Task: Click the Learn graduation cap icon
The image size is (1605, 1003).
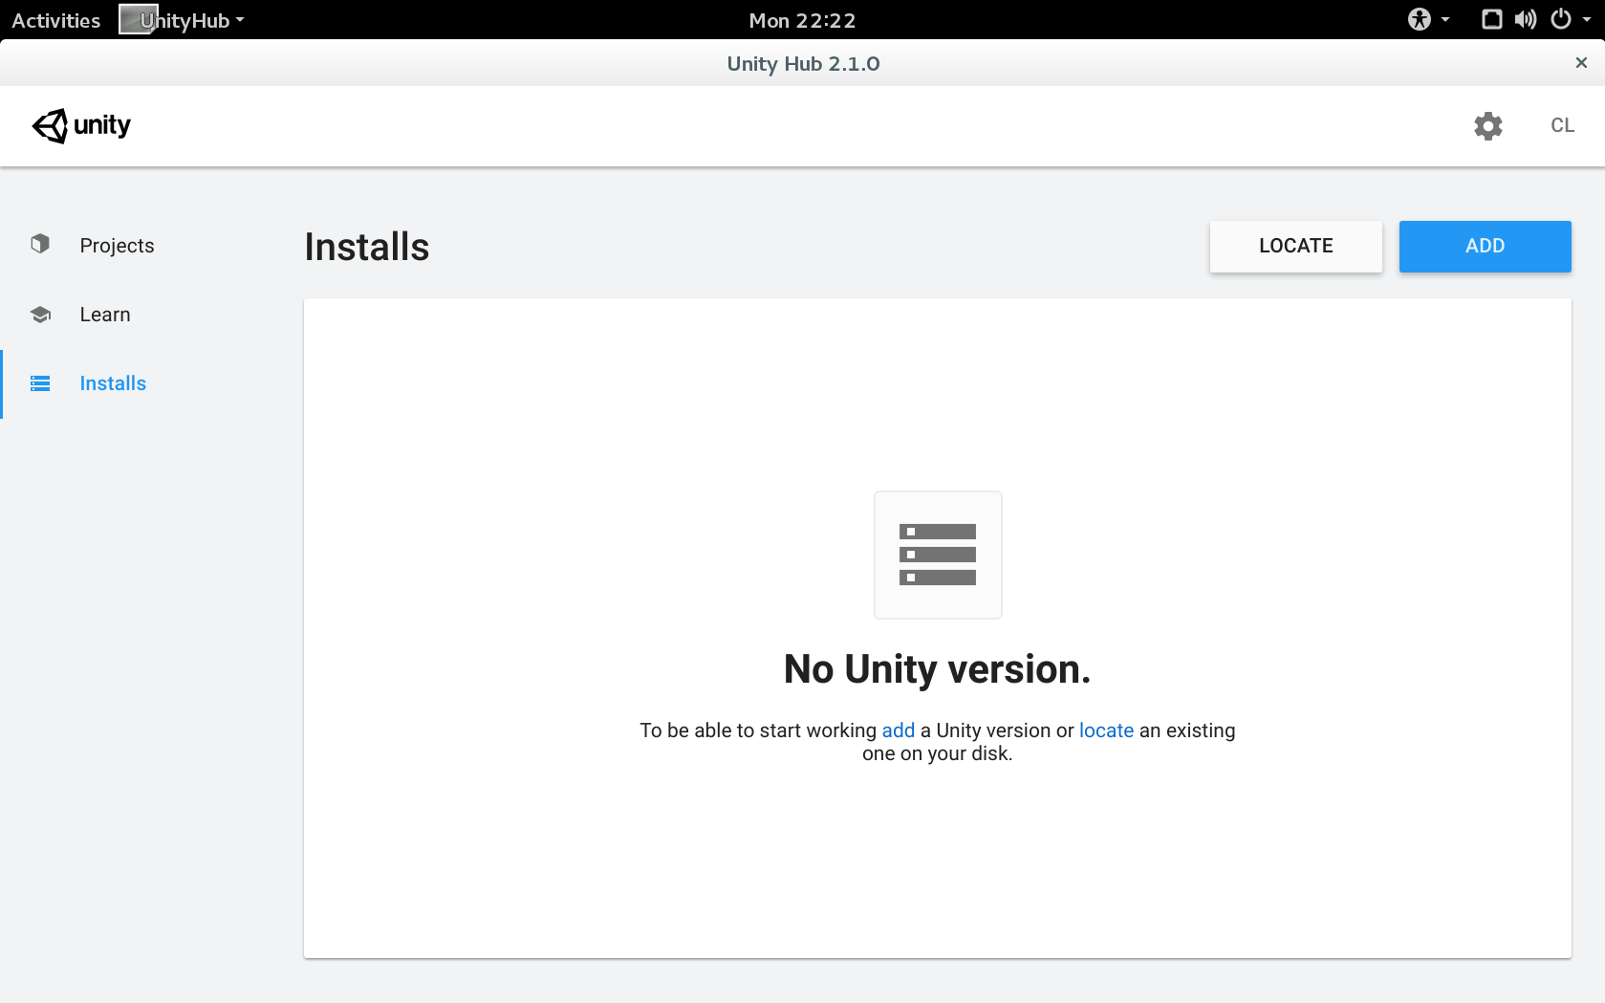Action: pos(40,315)
